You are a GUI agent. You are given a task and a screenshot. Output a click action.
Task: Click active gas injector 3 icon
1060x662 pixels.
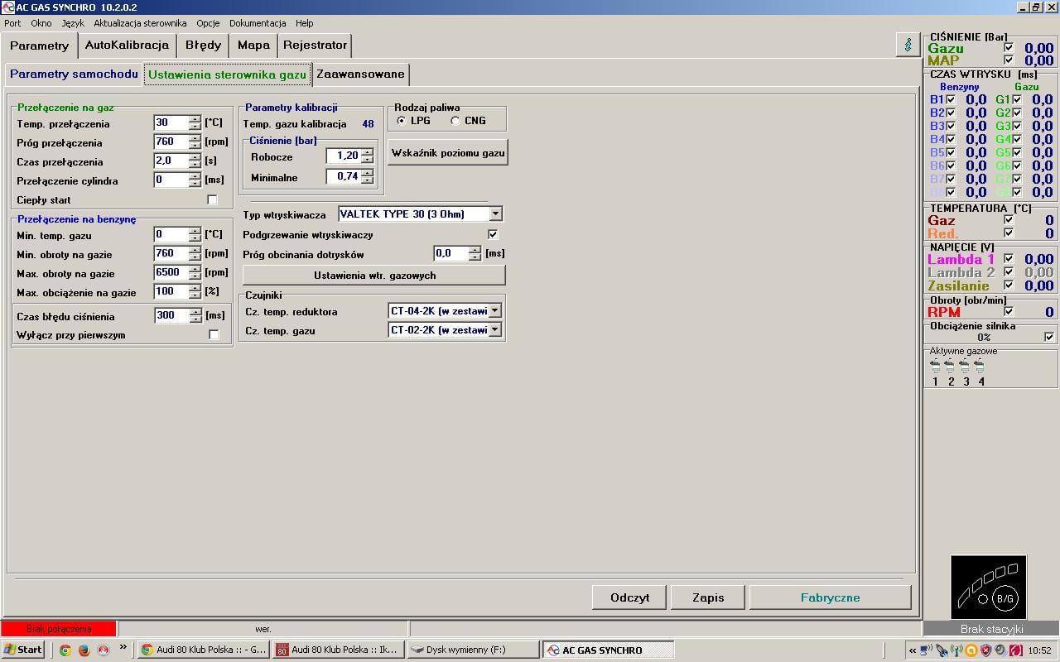tap(965, 366)
